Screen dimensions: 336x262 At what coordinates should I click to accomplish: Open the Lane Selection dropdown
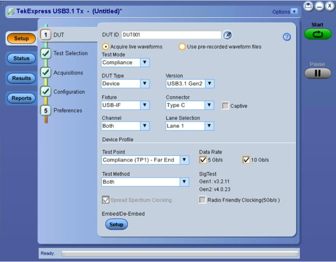[209, 126]
